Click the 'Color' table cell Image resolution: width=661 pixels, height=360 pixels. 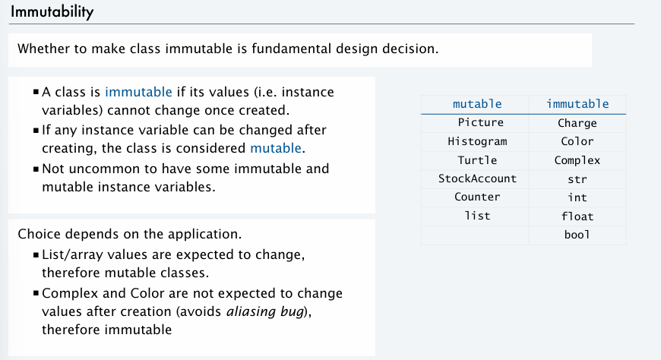(x=577, y=141)
